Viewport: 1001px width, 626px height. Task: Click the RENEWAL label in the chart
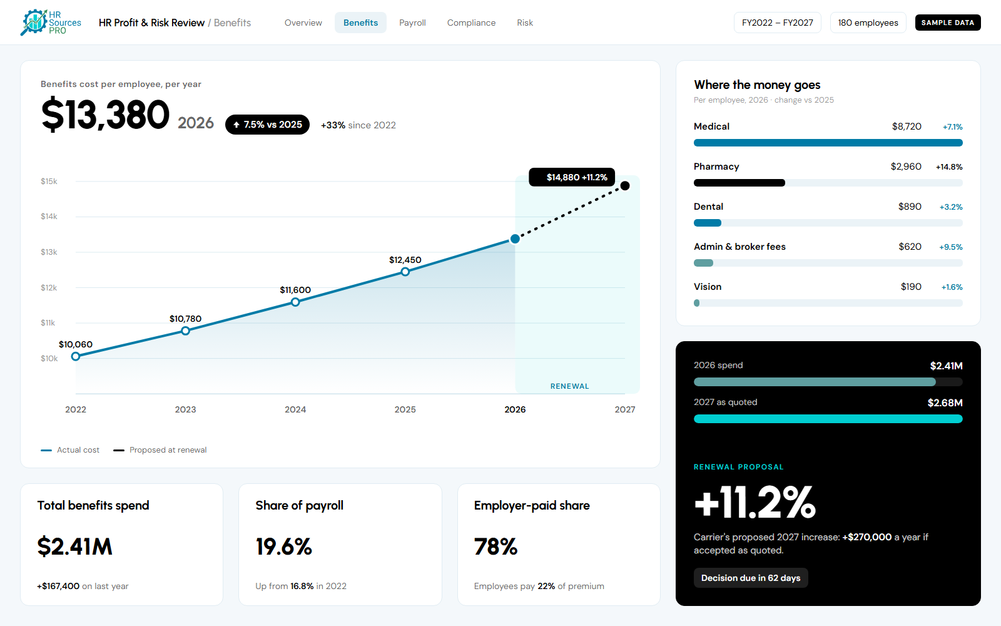coord(569,386)
